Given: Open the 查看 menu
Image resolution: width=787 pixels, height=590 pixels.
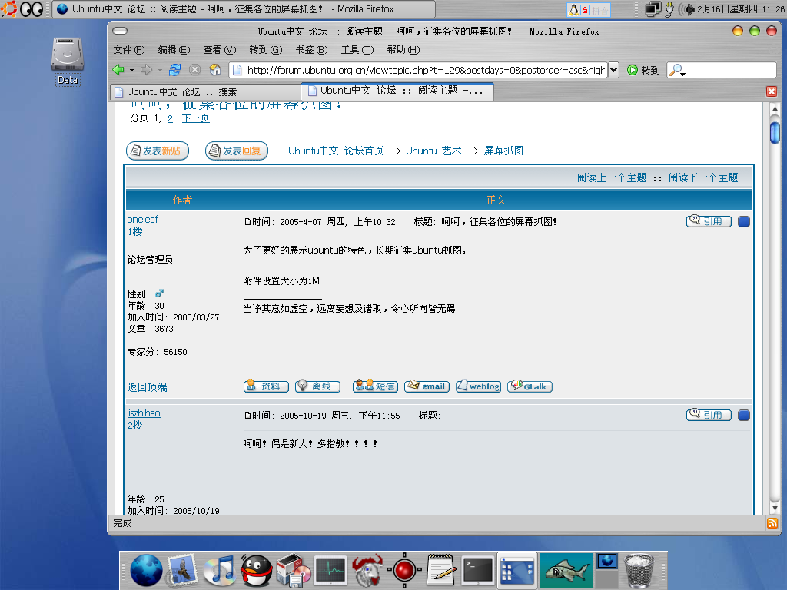Looking at the screenshot, I should (219, 50).
